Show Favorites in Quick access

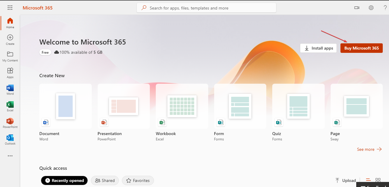(x=138, y=180)
